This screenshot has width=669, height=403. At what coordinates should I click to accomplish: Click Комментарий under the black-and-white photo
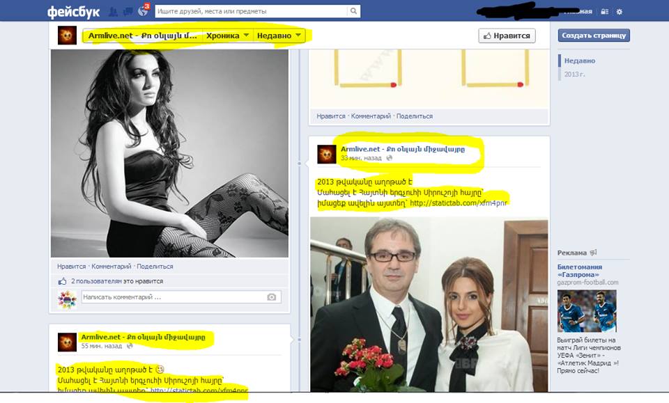coord(111,267)
